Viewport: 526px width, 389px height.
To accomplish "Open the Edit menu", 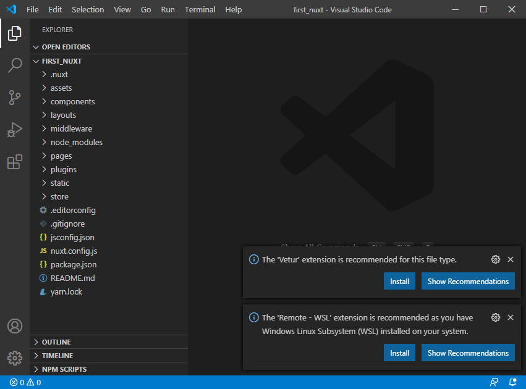I will [55, 9].
